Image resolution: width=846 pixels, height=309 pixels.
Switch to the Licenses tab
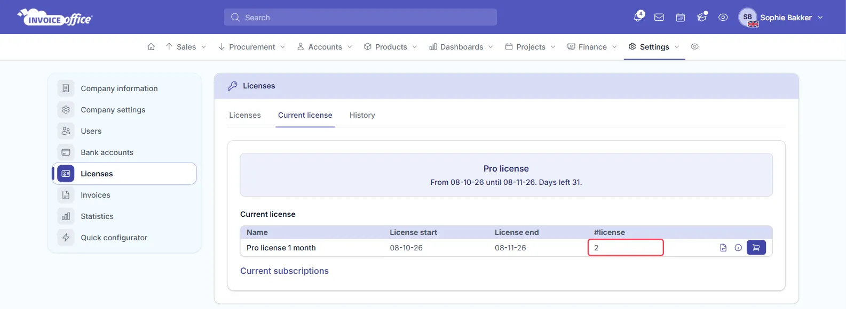245,115
